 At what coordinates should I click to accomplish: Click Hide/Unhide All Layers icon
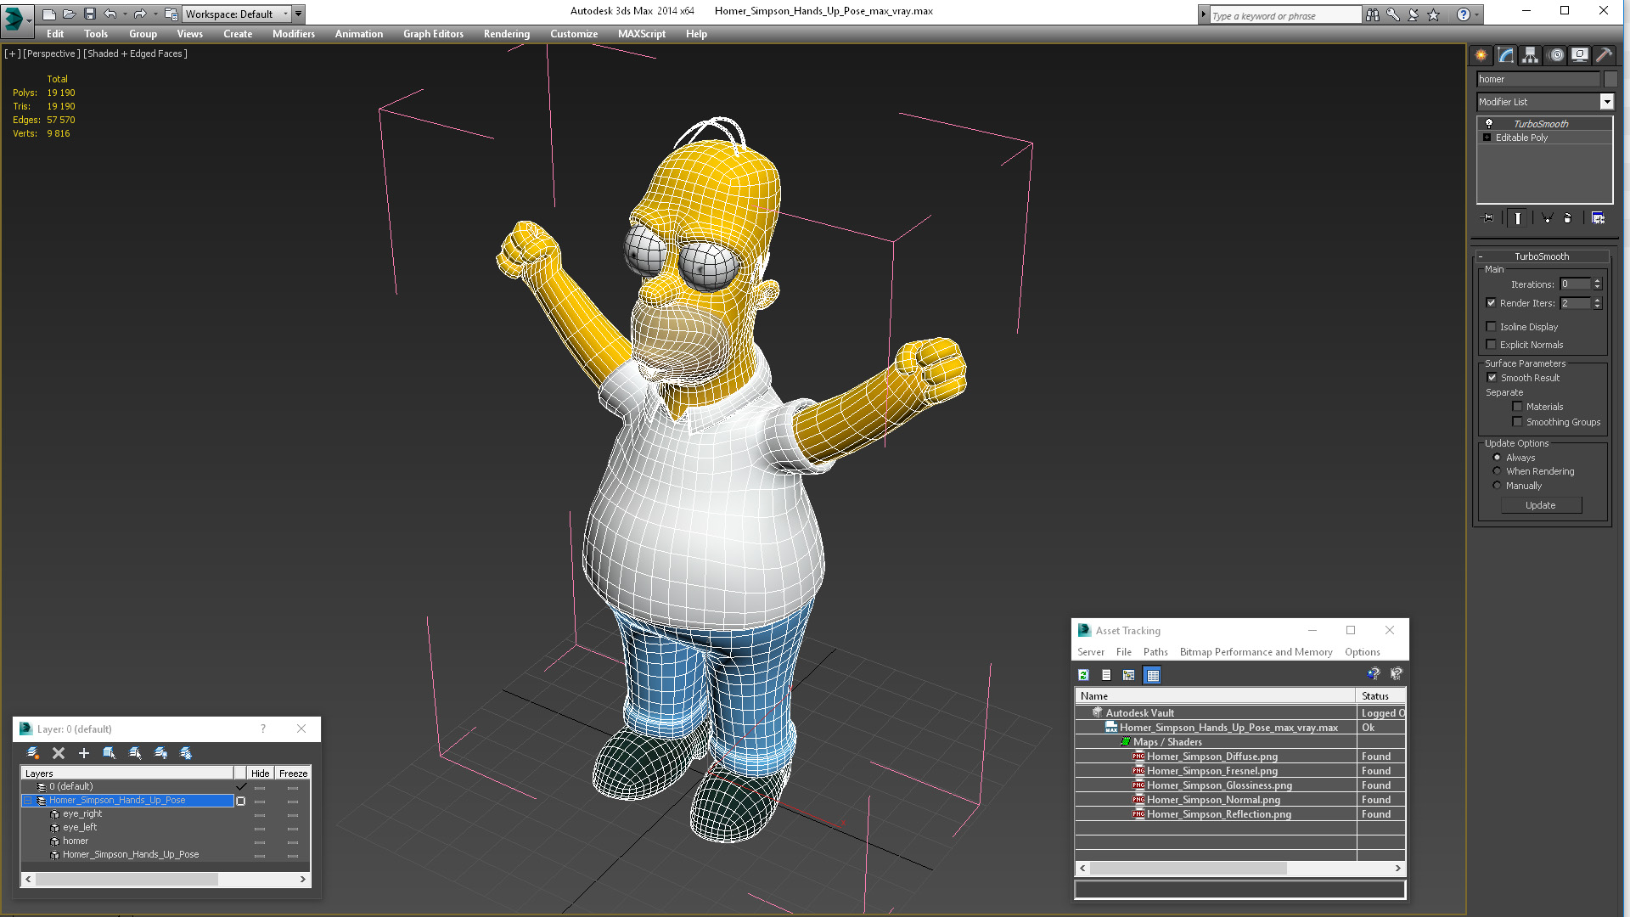[x=160, y=753]
